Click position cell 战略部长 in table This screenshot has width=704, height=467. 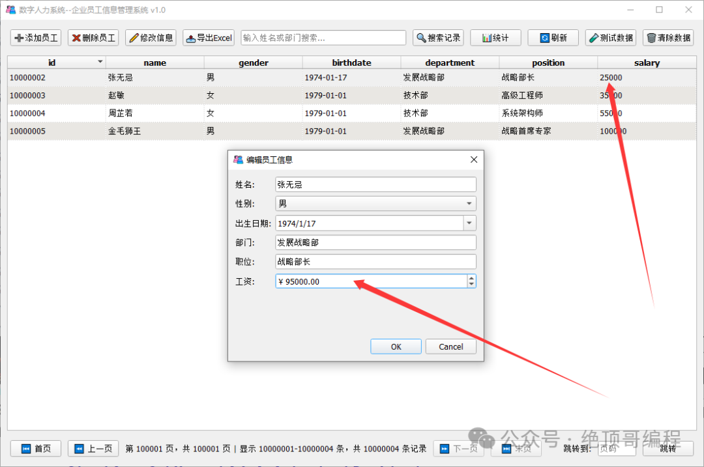(x=548, y=78)
